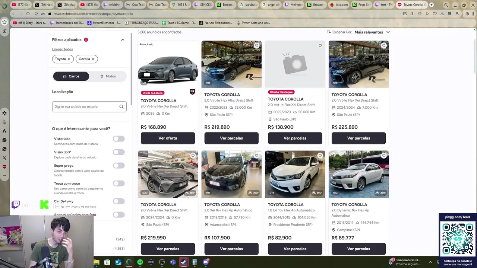Favorite the Adamantina Corolla heart icon
The image size is (477, 268).
(256, 156)
